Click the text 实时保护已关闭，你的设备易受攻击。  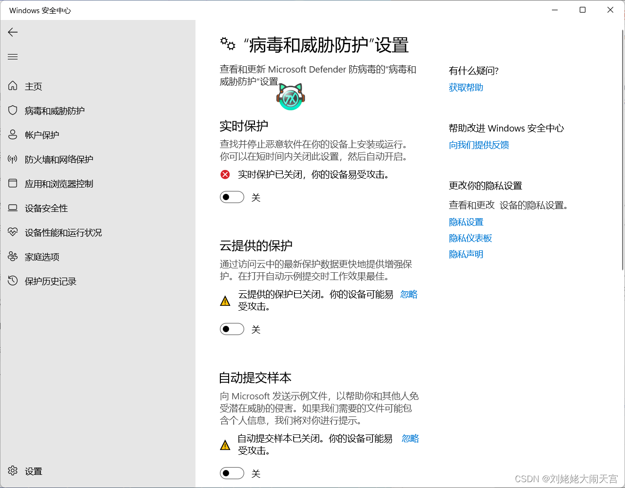point(315,174)
